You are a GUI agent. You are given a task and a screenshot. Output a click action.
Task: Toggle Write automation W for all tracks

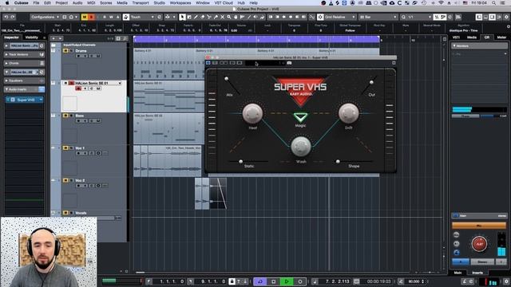[111, 17]
